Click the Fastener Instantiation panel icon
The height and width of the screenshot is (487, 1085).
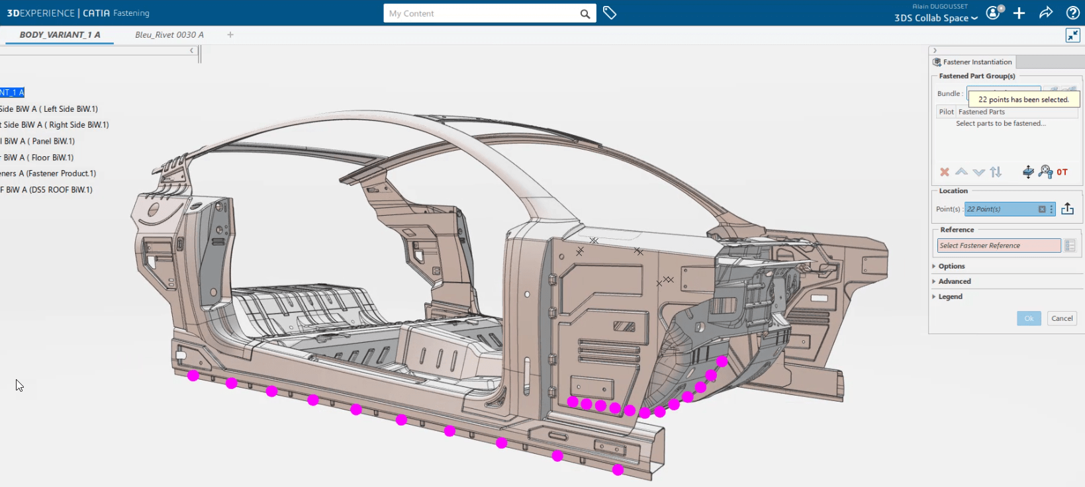[x=937, y=62]
